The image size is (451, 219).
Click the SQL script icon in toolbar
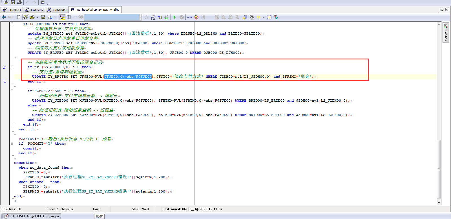[x=153, y=17]
